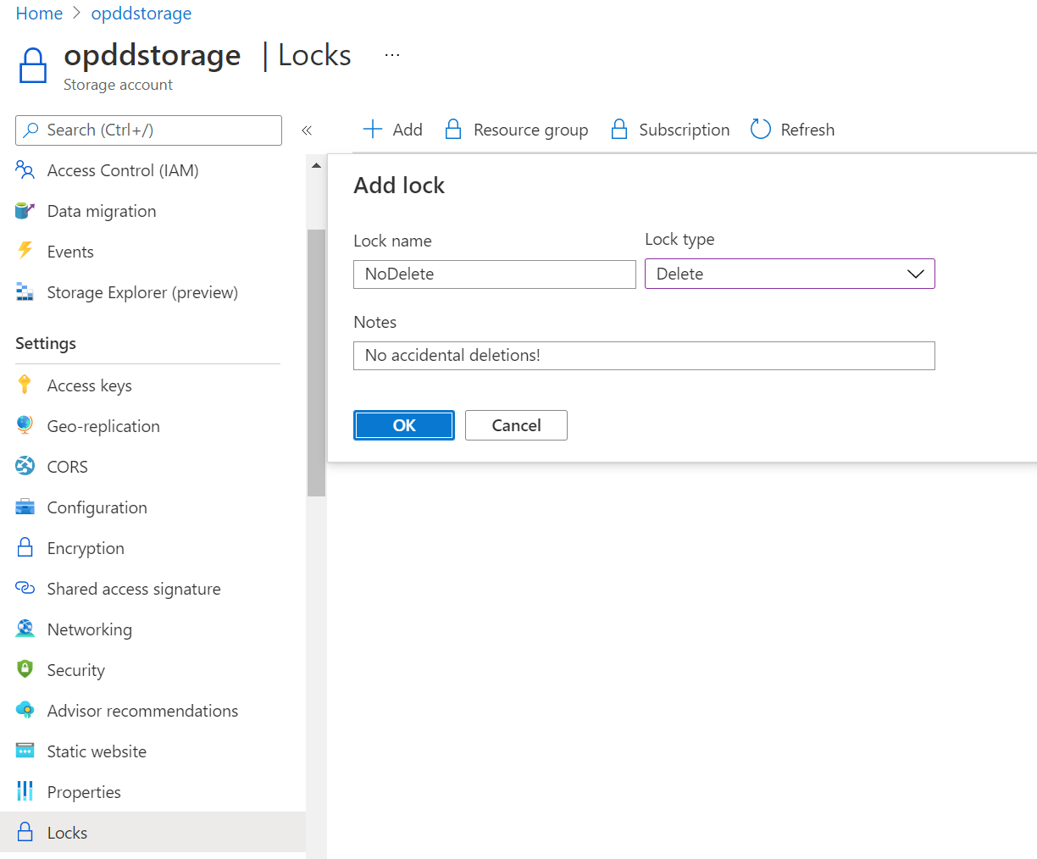1037x859 pixels.
Task: Click the search magnifier icon
Action: tap(30, 130)
